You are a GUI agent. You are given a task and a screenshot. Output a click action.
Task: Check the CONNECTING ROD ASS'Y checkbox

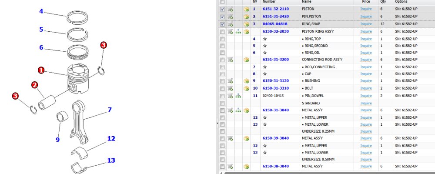[222, 60]
